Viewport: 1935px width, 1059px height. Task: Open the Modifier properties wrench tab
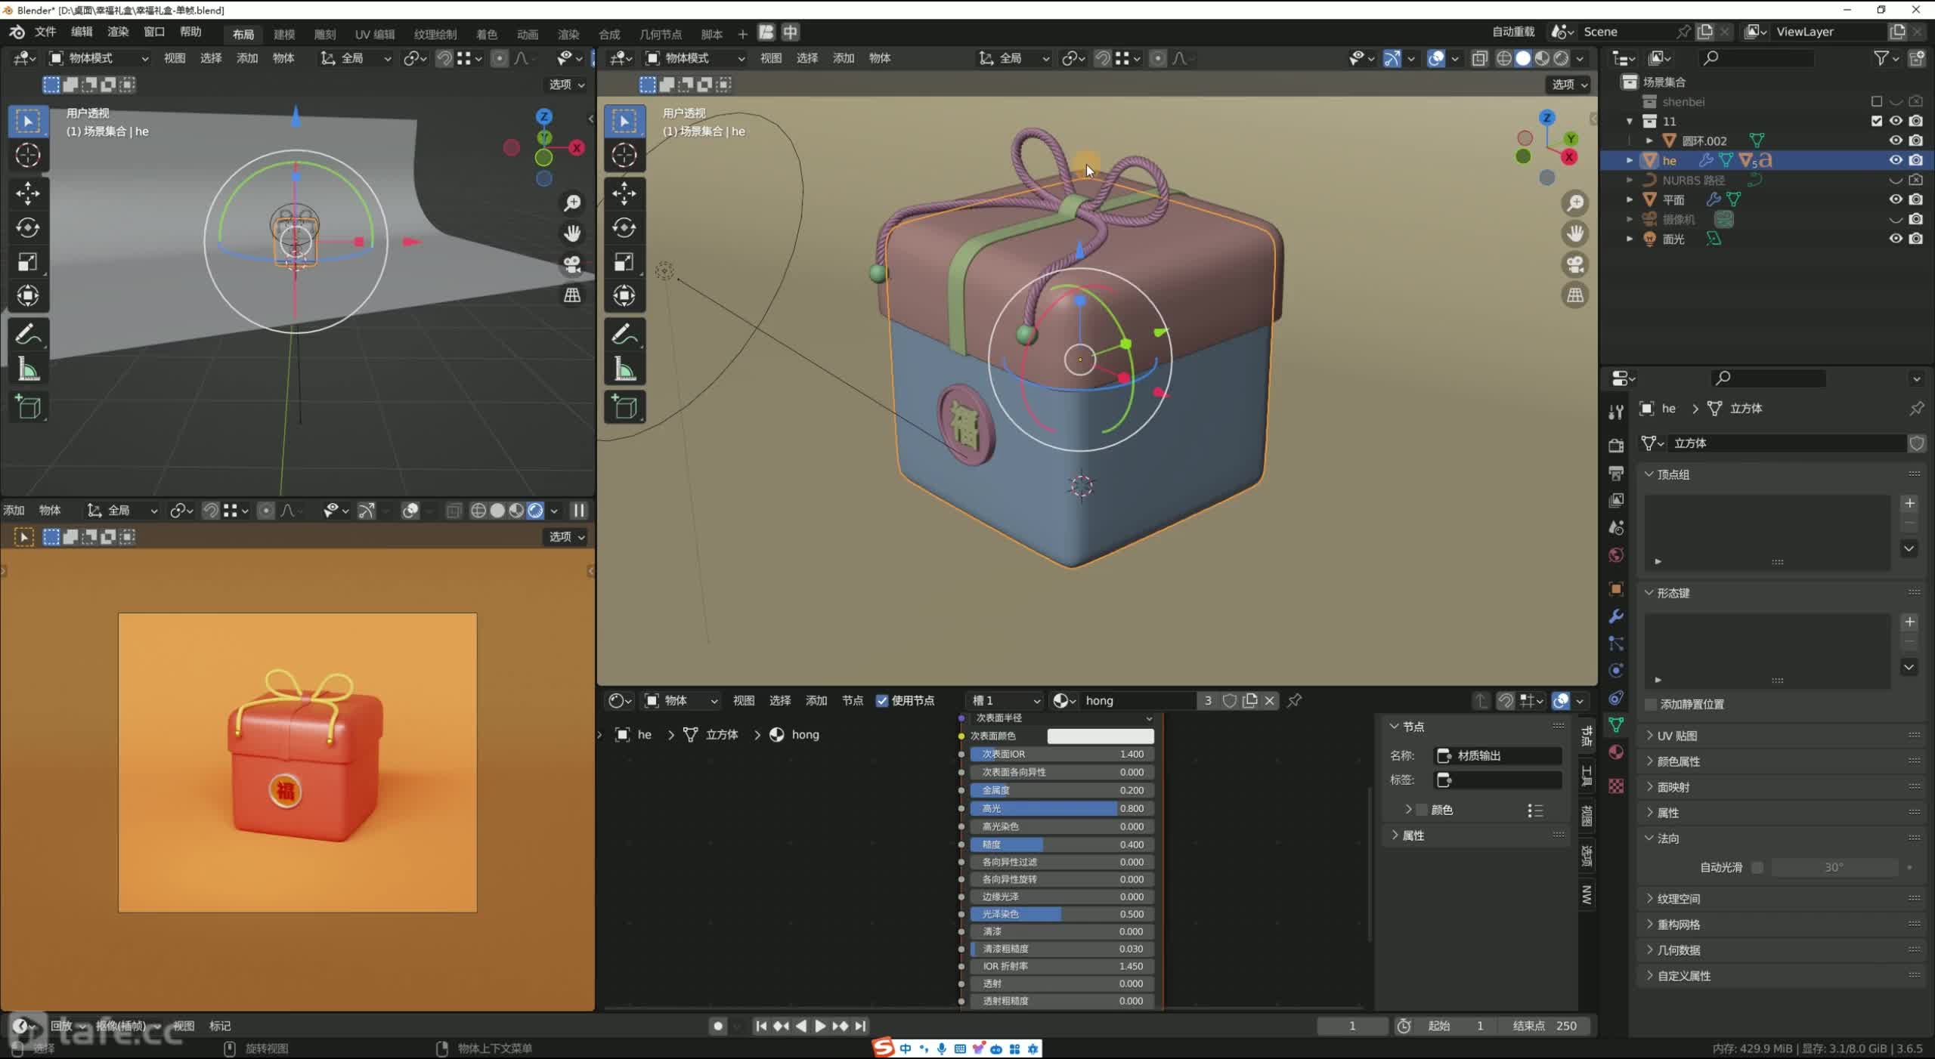click(1616, 616)
